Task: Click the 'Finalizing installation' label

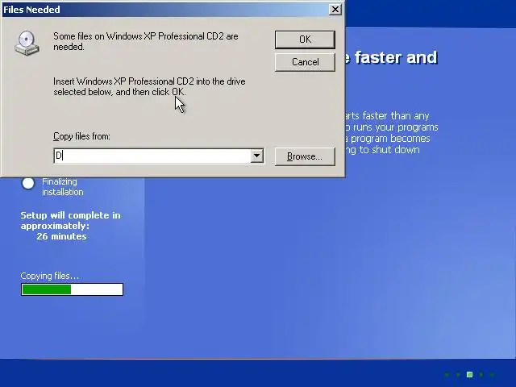Action: coord(63,186)
